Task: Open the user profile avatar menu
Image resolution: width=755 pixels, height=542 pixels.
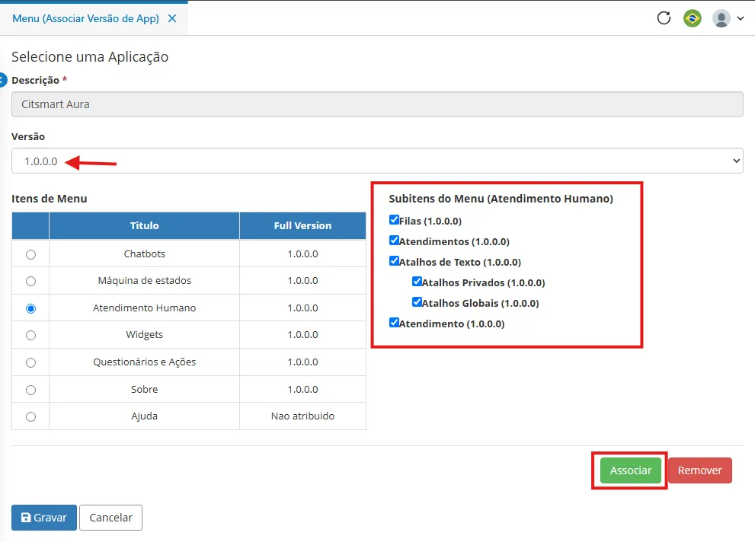Action: click(721, 18)
